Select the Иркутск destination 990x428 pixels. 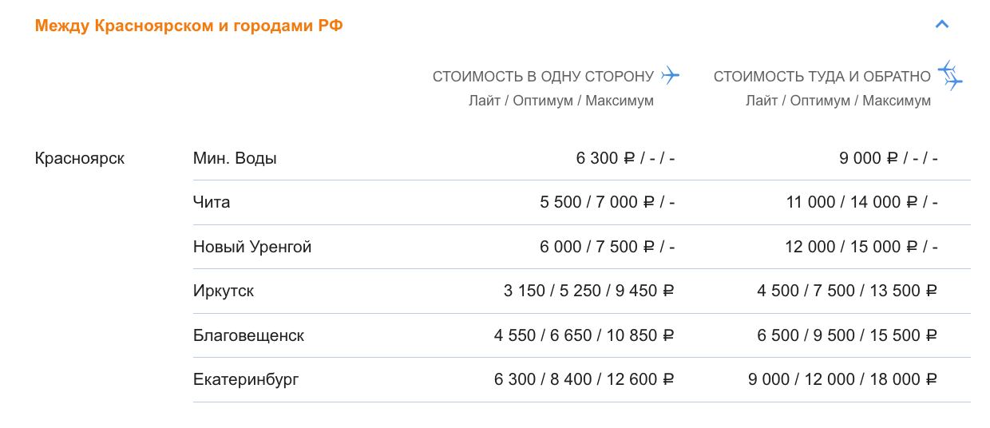[224, 291]
